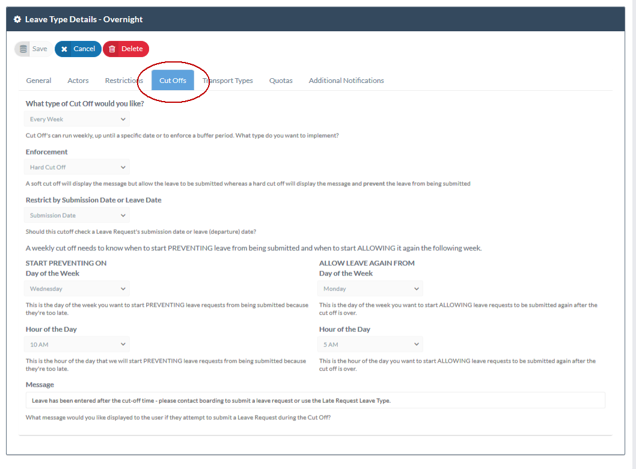Open the Monday allow-leave-again day dropdown
Image resolution: width=636 pixels, height=469 pixels.
pyautogui.click(x=370, y=288)
